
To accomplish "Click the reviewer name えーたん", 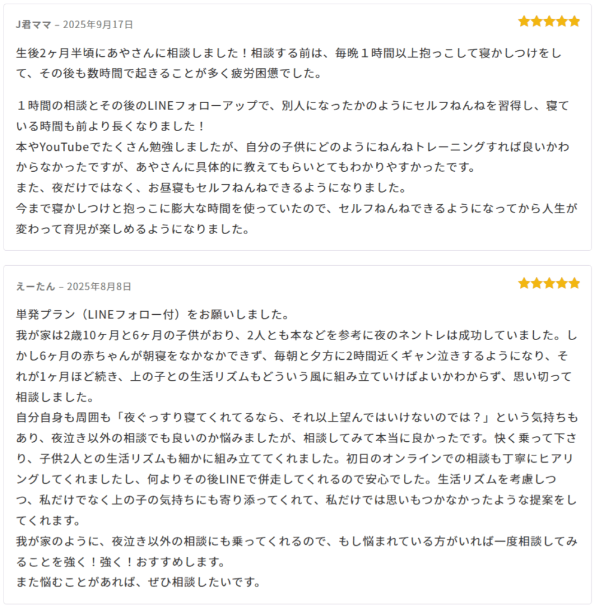I will 35,286.
